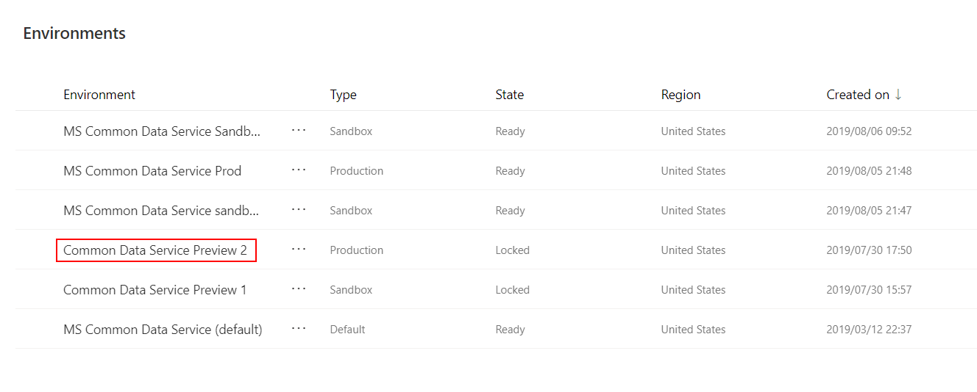Viewport: 977px width, 392px height.
Task: Click the Created on column header
Action: pyautogui.click(x=858, y=95)
